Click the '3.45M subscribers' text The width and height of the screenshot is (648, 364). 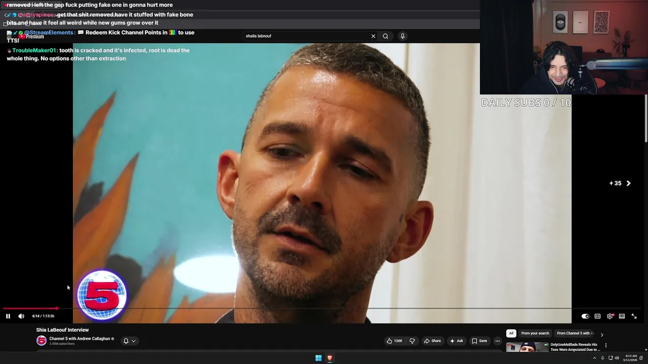pos(62,344)
